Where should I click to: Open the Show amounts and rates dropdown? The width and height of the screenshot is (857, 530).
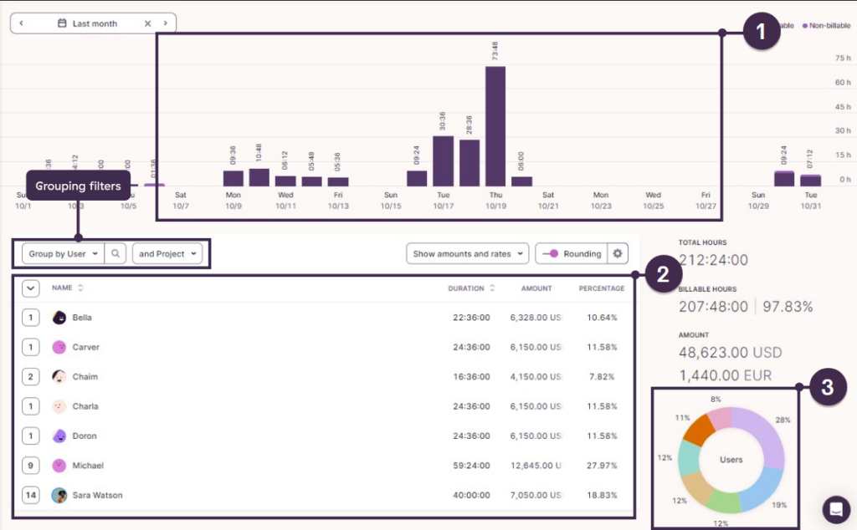coord(467,253)
